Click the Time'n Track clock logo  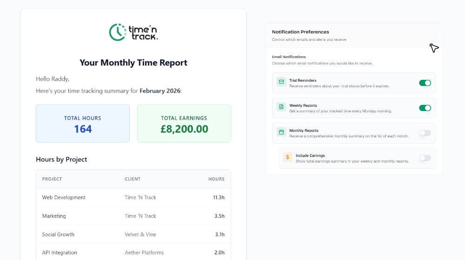[133, 32]
